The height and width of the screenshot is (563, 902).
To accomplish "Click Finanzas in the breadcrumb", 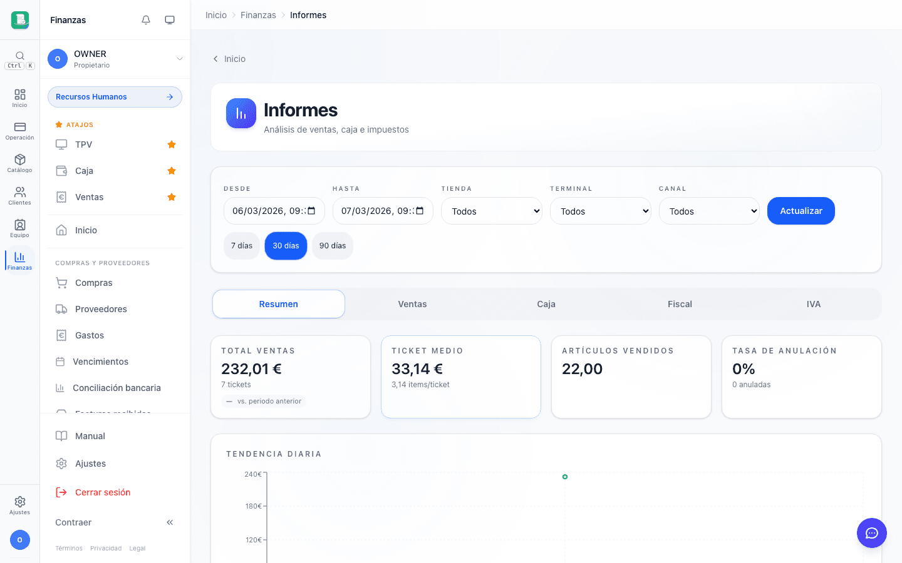I will pos(258,15).
